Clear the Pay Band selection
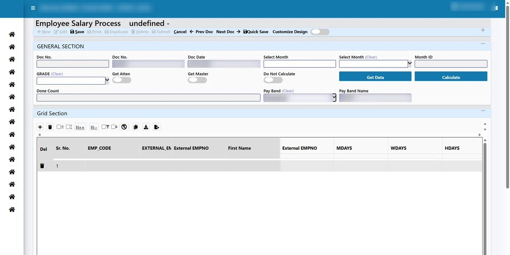 click(288, 91)
